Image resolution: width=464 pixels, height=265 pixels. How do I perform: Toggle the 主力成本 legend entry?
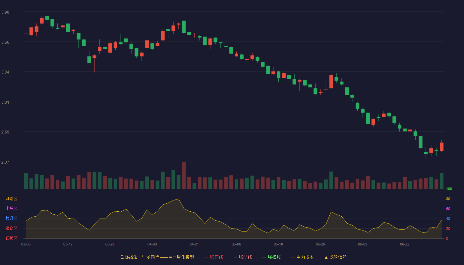[x=302, y=257]
